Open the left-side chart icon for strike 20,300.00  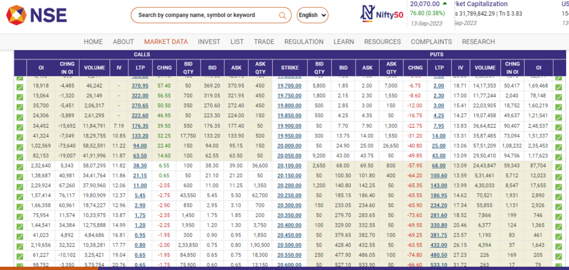(20, 207)
